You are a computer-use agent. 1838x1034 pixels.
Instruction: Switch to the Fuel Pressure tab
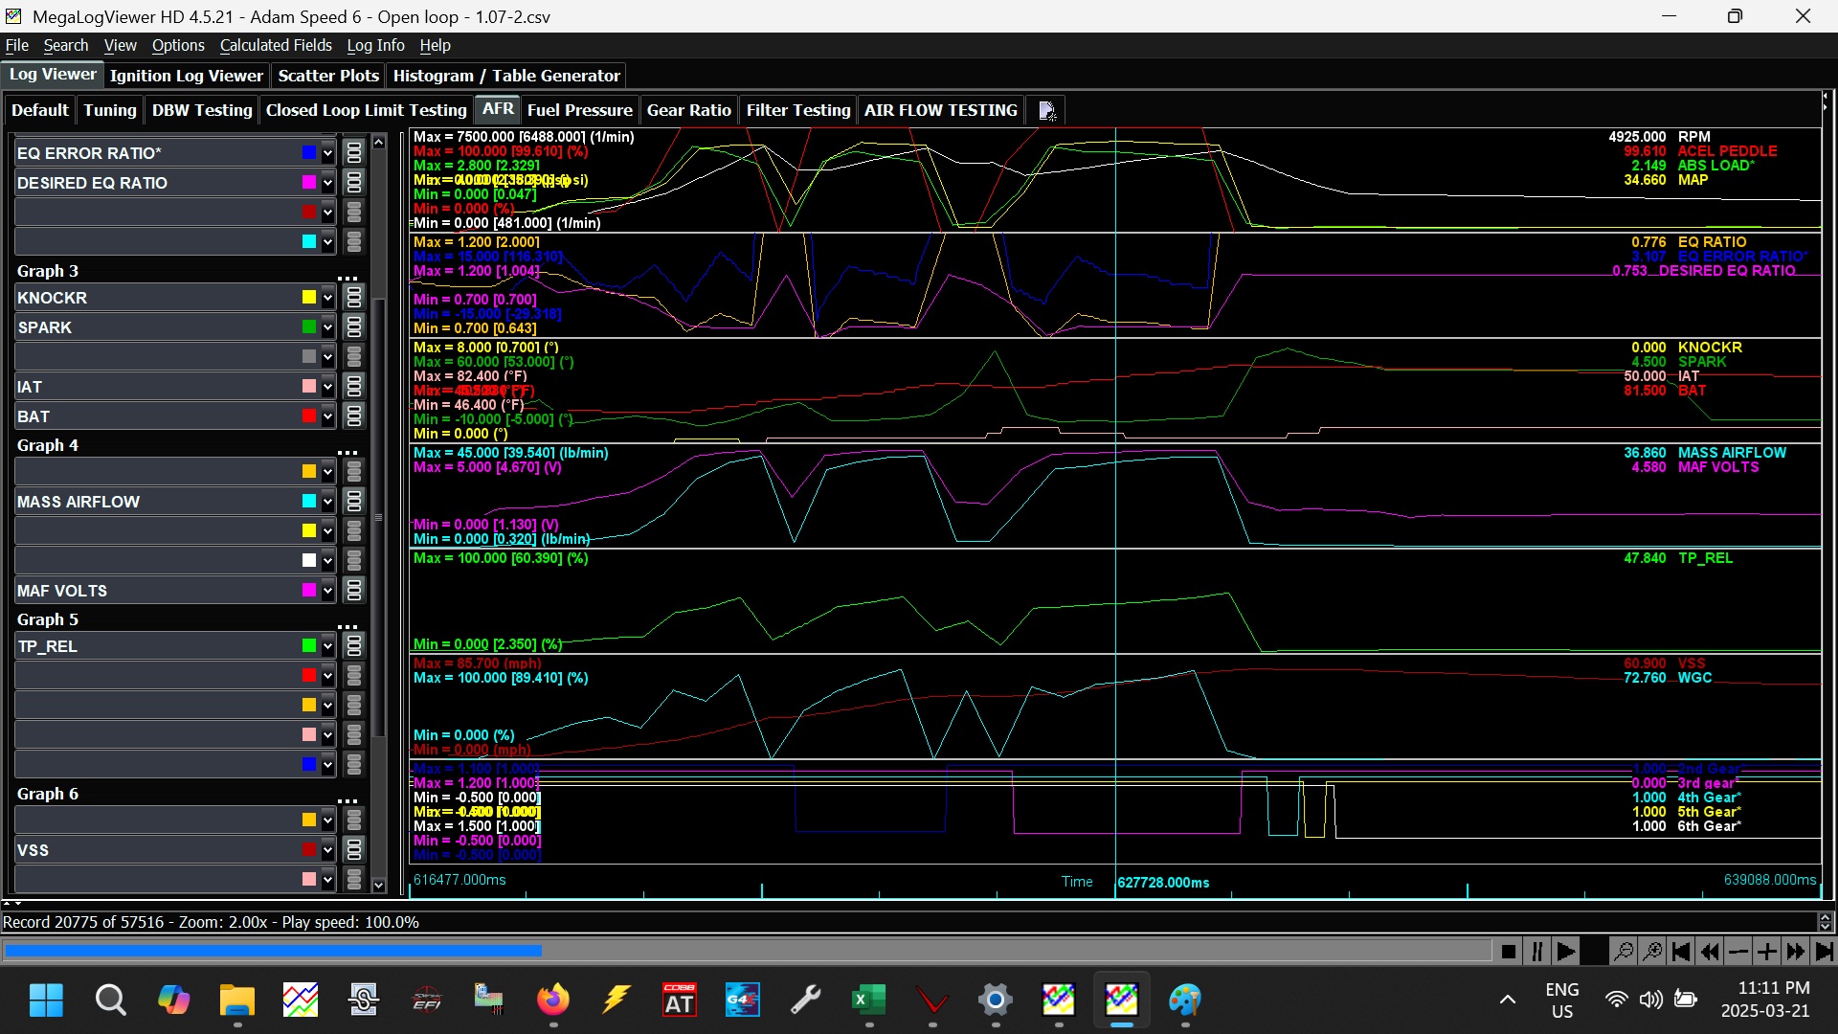579,110
